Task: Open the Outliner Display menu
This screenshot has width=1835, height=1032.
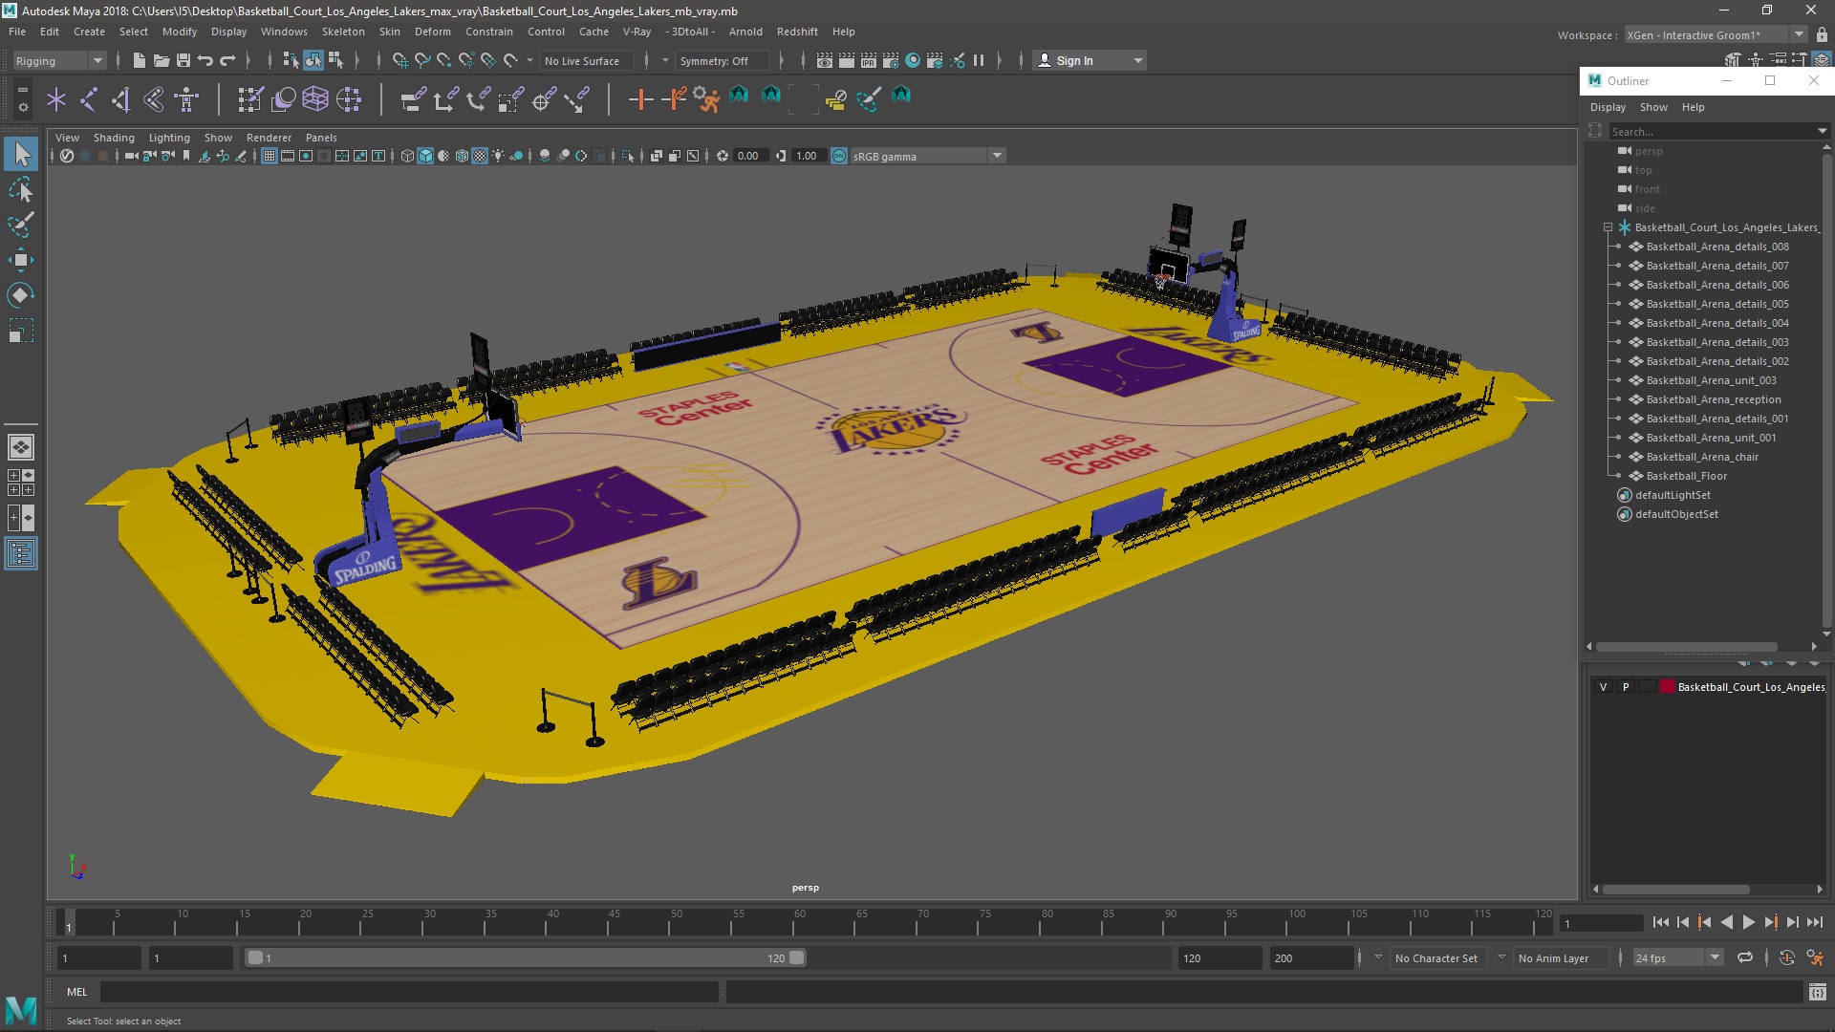Action: [x=1608, y=107]
